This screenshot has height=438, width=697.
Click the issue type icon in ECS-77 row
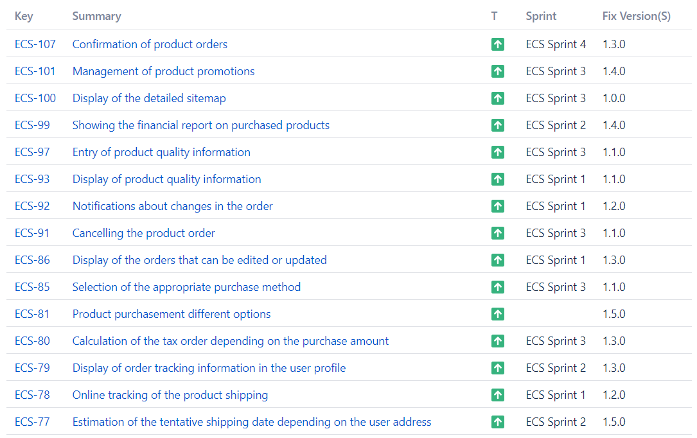[497, 422]
